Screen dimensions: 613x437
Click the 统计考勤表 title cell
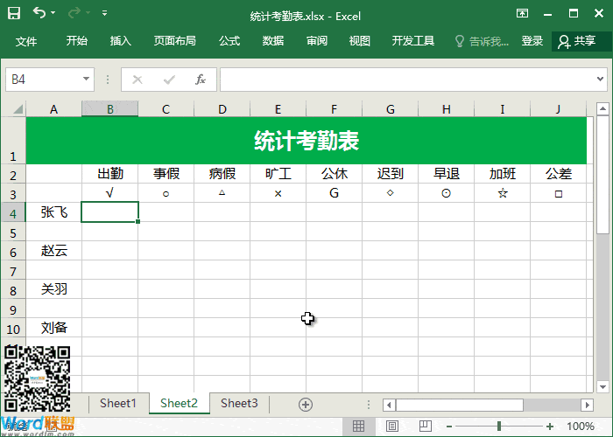point(306,141)
